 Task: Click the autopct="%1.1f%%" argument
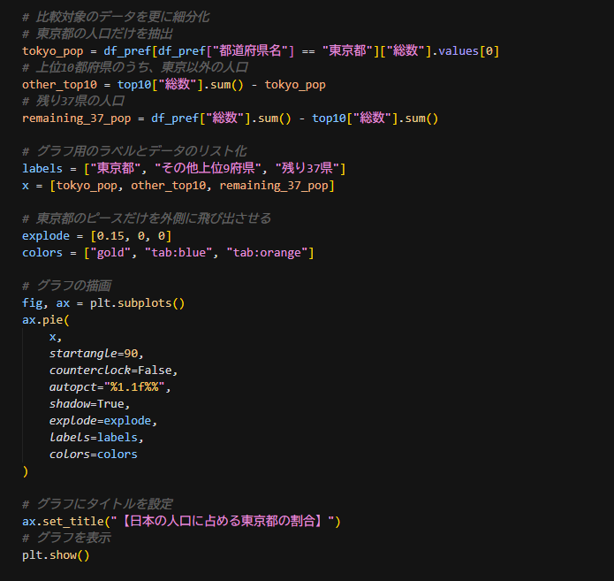coord(107,387)
